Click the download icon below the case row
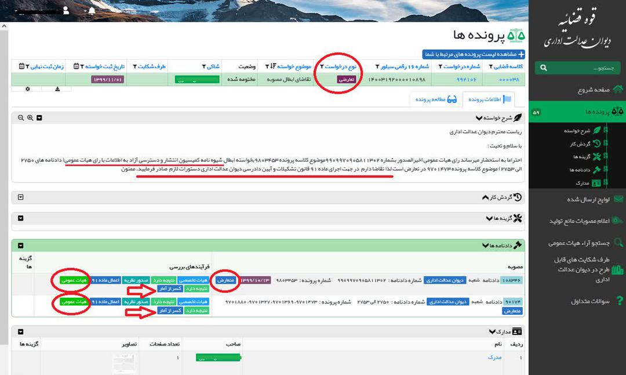The height and width of the screenshot is (375, 626). (58, 89)
